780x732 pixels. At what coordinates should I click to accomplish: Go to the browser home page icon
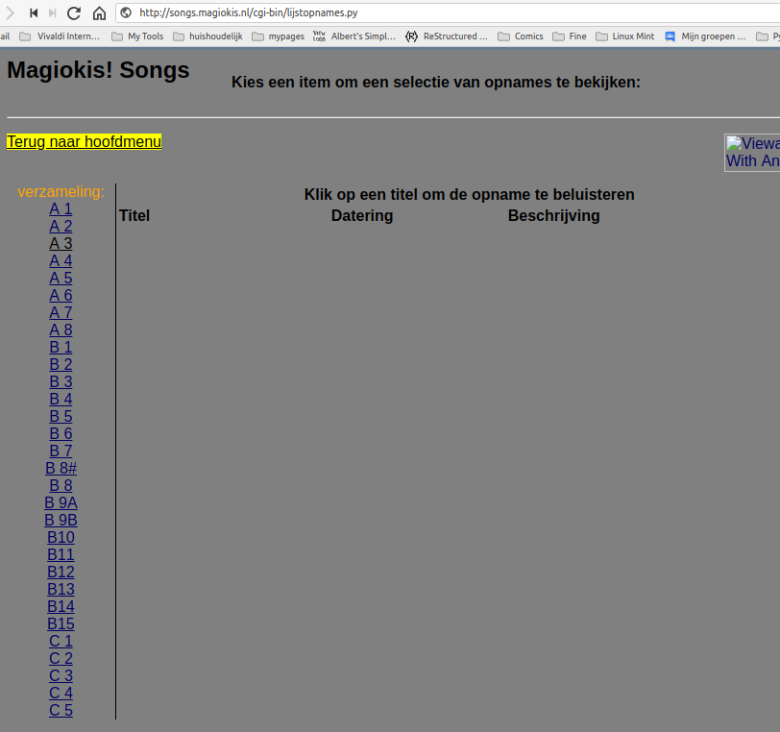(100, 13)
